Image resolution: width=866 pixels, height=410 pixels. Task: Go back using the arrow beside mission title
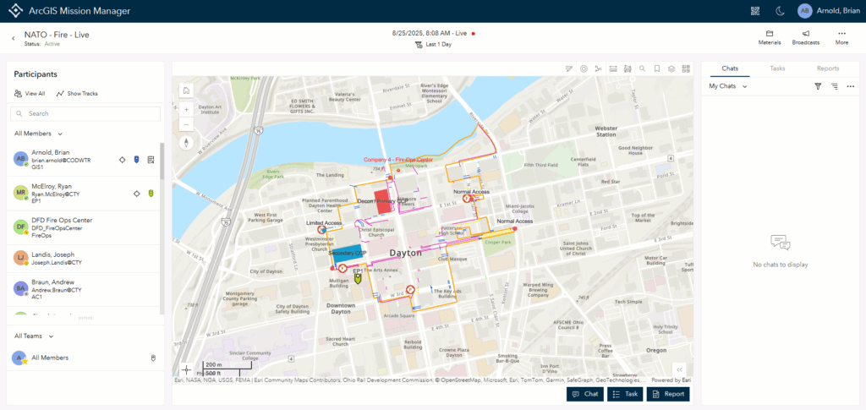click(x=14, y=38)
